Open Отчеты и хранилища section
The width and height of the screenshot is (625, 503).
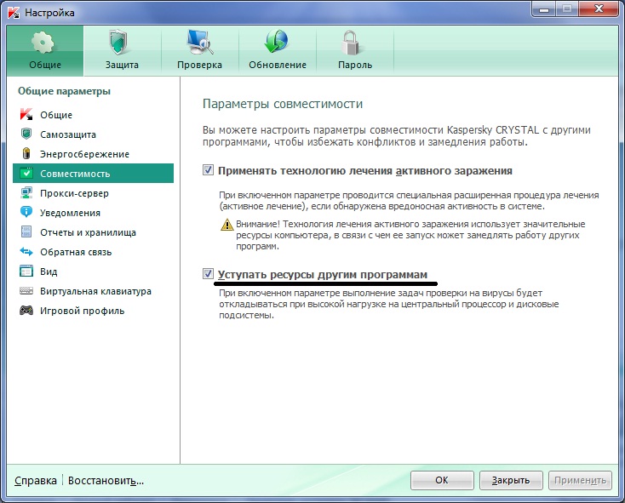[x=94, y=231]
